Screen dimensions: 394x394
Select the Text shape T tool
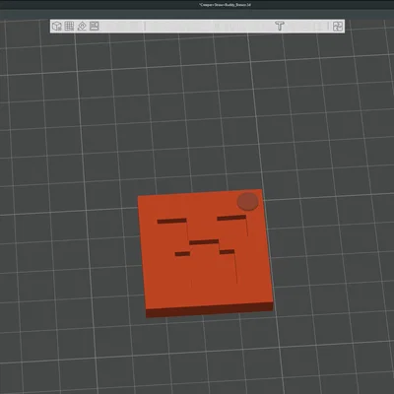pyautogui.click(x=280, y=26)
